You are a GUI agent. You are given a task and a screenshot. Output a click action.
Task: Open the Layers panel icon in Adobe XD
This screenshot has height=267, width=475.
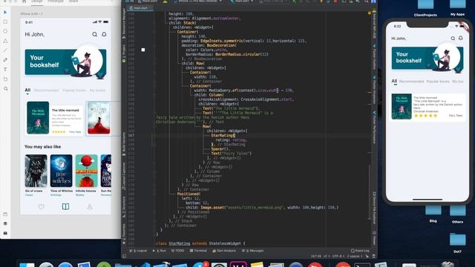click(x=5, y=223)
